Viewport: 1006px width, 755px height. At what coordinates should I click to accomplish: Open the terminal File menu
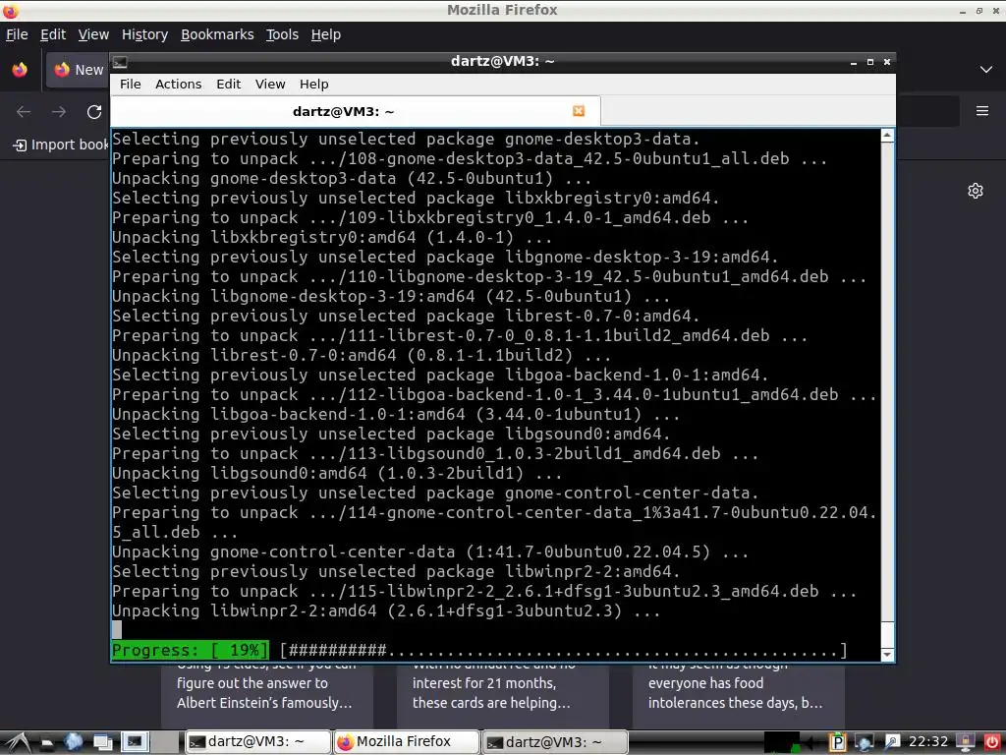pyautogui.click(x=131, y=85)
